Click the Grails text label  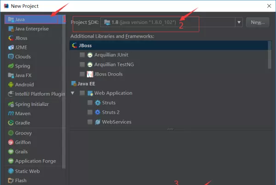22,151
